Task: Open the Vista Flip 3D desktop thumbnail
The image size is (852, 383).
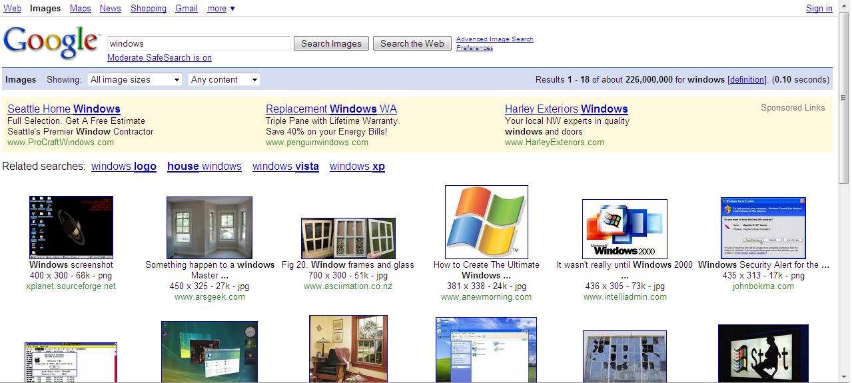Action: [x=209, y=352]
